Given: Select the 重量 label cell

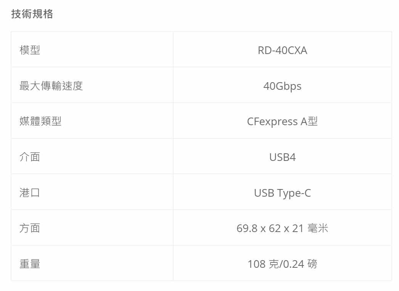Looking at the screenshot, I should [92, 263].
